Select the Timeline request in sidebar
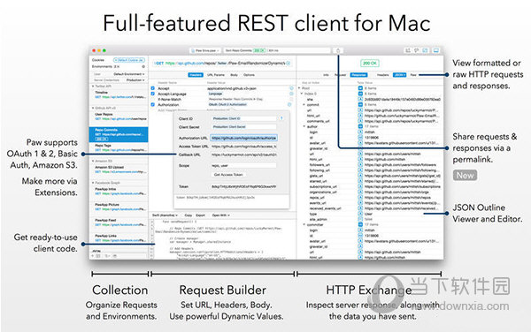This screenshot has width=531, height=332. point(119,94)
